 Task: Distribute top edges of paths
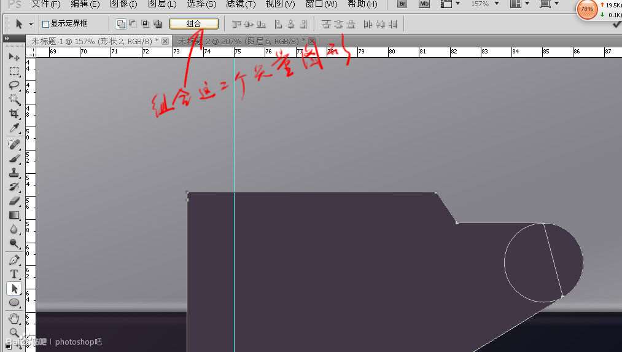point(326,25)
